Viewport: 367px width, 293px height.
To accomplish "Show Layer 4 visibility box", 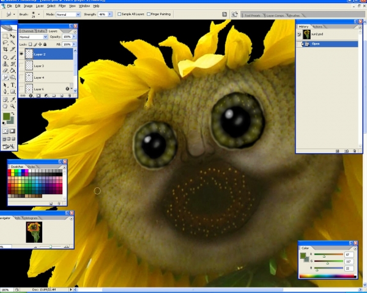I will coord(21,78).
